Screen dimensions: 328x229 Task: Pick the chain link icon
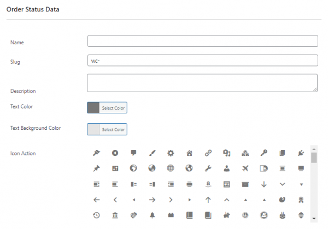pos(208,153)
